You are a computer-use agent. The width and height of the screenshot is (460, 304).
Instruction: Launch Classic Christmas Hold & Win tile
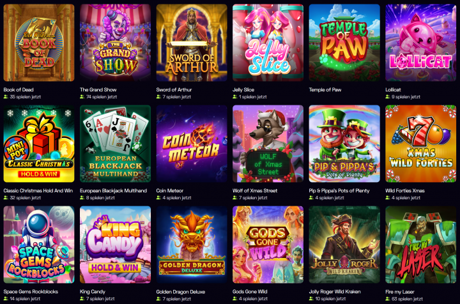(39, 144)
